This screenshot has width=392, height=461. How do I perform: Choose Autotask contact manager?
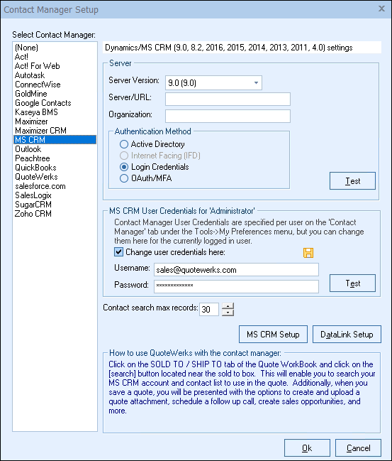tap(55, 75)
